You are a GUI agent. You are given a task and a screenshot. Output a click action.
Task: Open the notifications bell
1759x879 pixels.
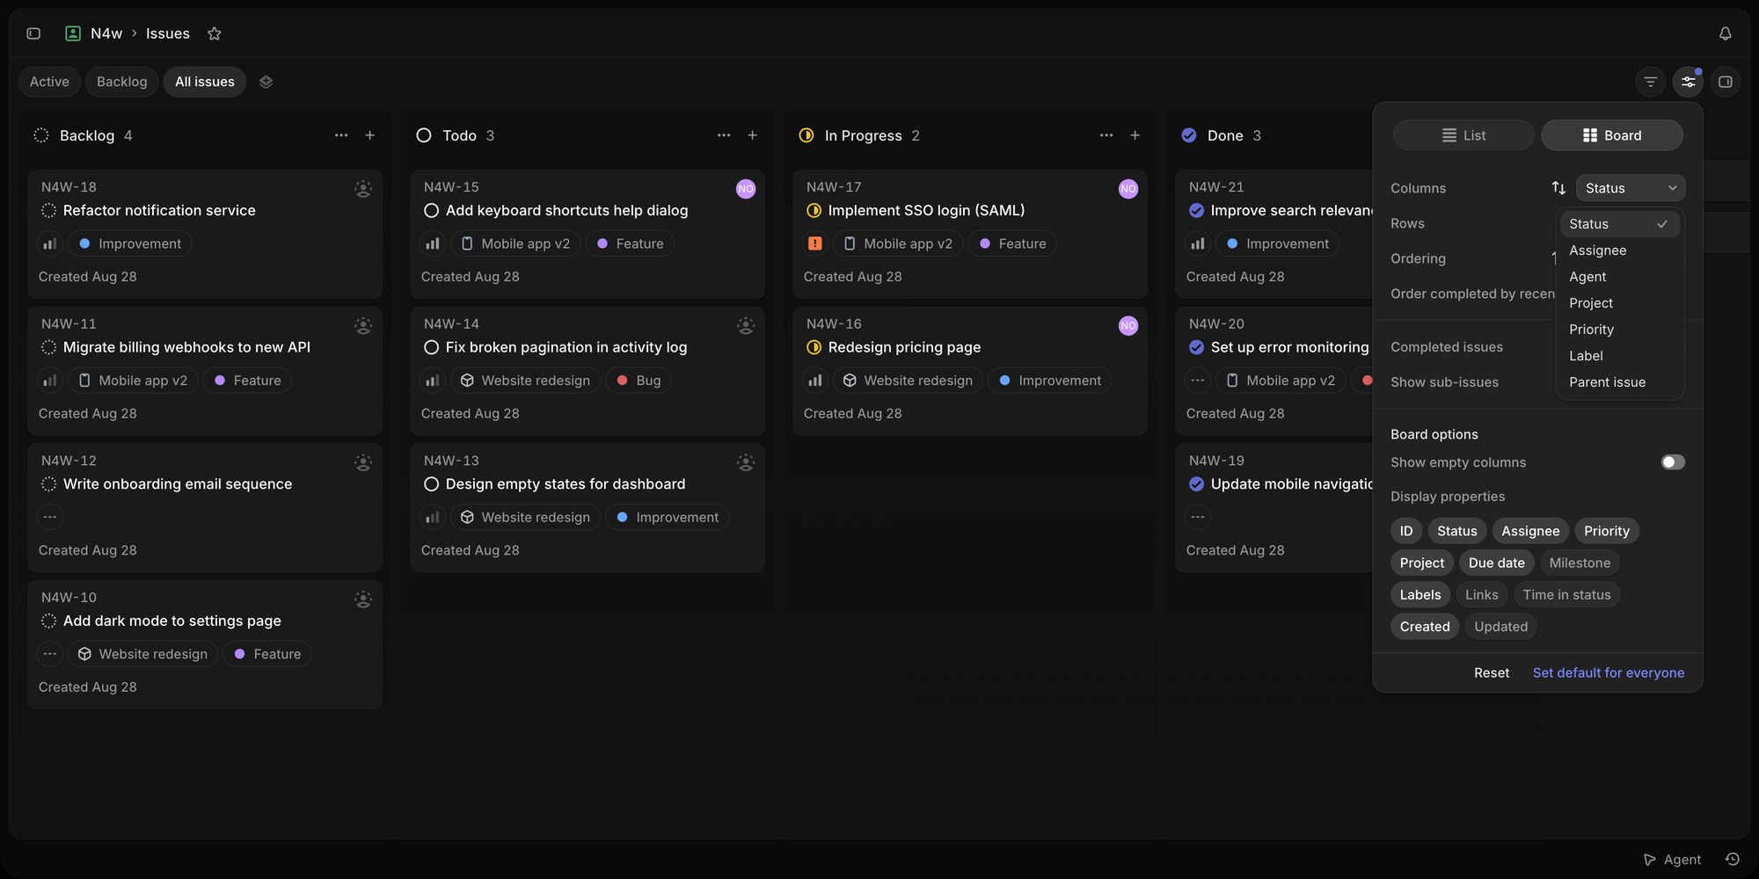tap(1725, 33)
